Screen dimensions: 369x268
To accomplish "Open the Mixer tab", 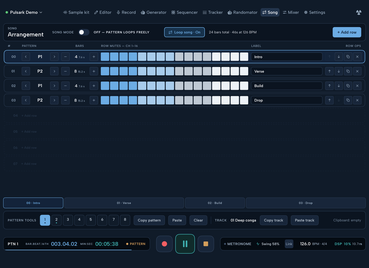I will click(x=291, y=12).
